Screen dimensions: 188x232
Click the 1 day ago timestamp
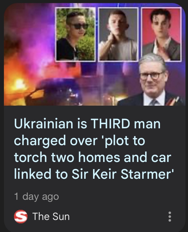(36, 197)
